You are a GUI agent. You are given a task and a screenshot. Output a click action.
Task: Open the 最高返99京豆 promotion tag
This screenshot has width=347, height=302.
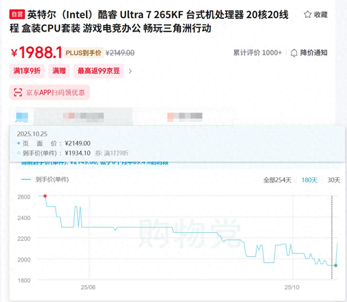99,71
